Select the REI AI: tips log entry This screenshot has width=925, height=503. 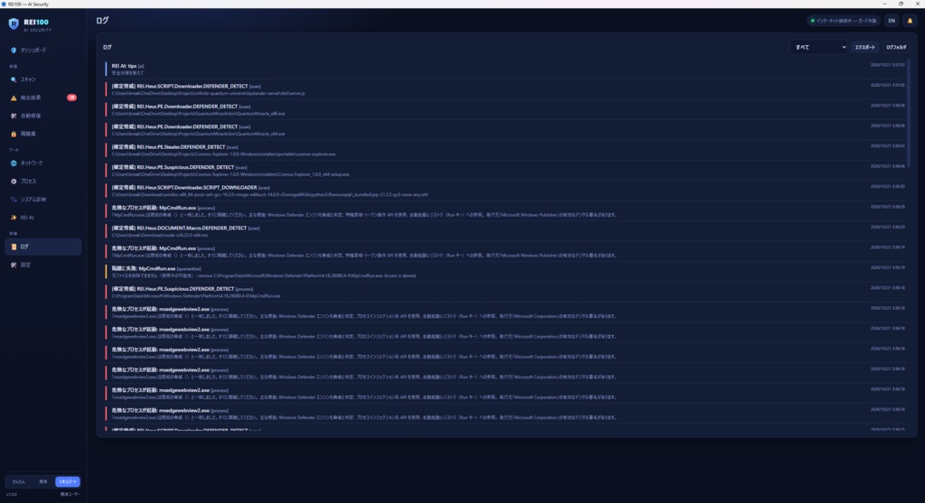(x=505, y=69)
